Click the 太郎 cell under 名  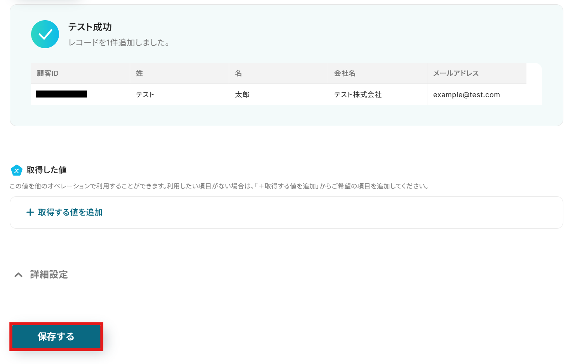point(279,94)
